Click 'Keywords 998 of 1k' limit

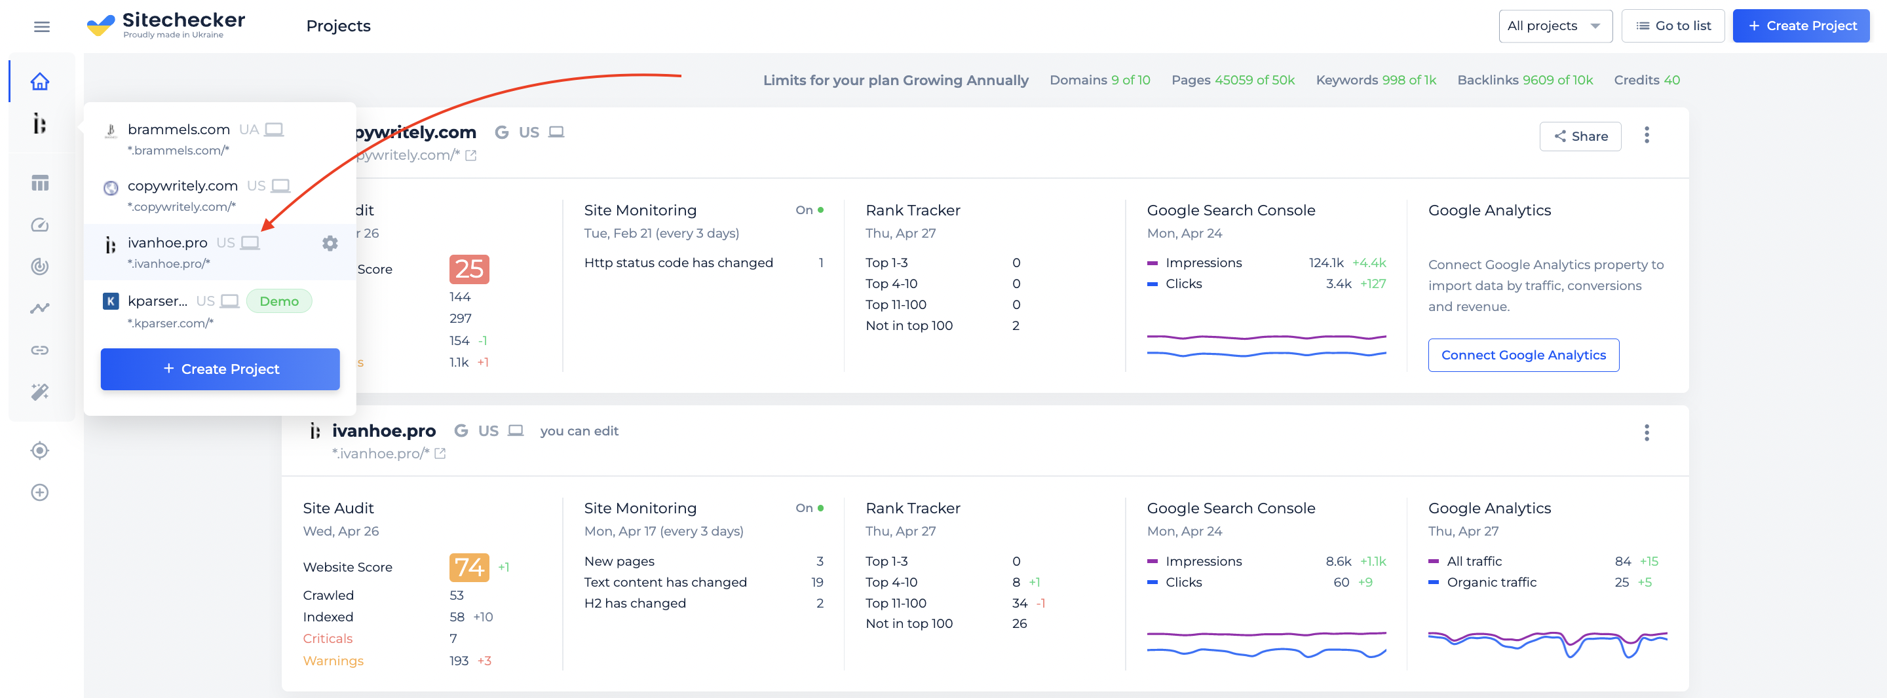pyautogui.click(x=1376, y=81)
